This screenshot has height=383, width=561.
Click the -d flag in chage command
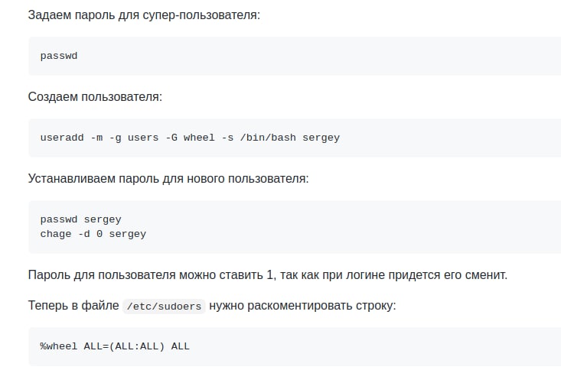tap(84, 233)
